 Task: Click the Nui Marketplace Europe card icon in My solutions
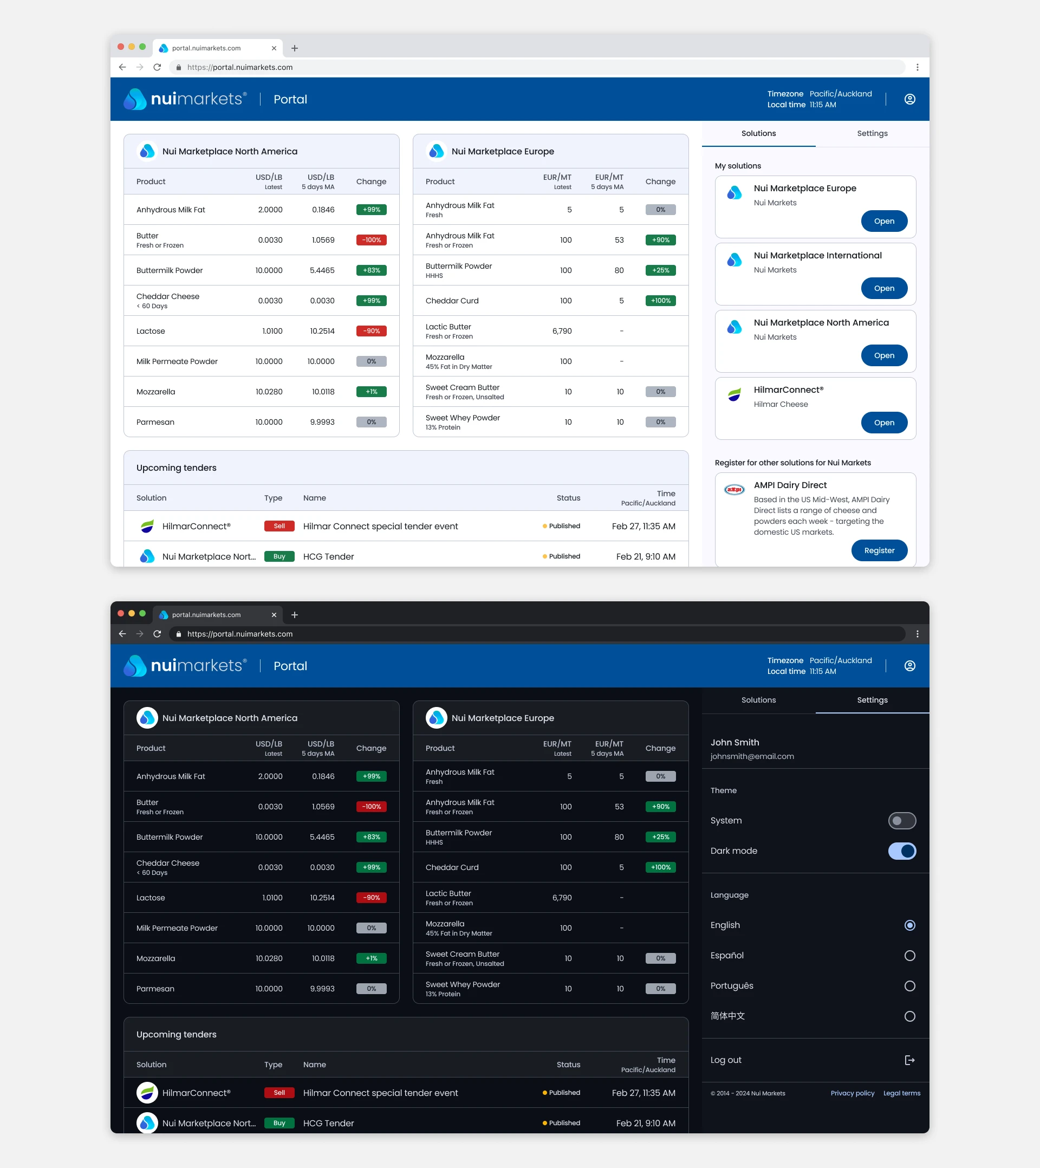(734, 192)
